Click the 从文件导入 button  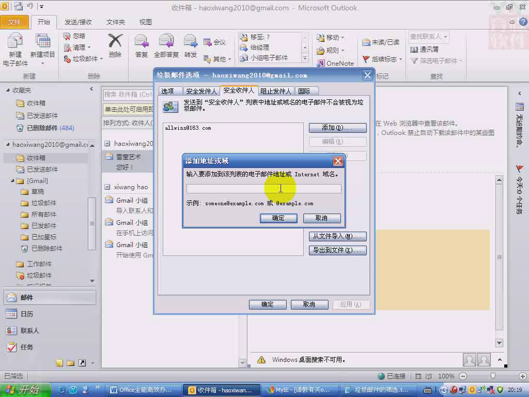337,236
